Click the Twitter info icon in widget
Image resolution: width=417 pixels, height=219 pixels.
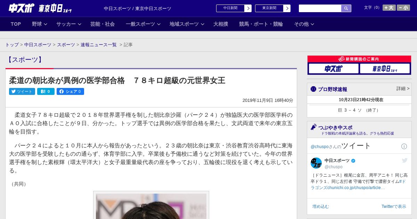coord(404,146)
